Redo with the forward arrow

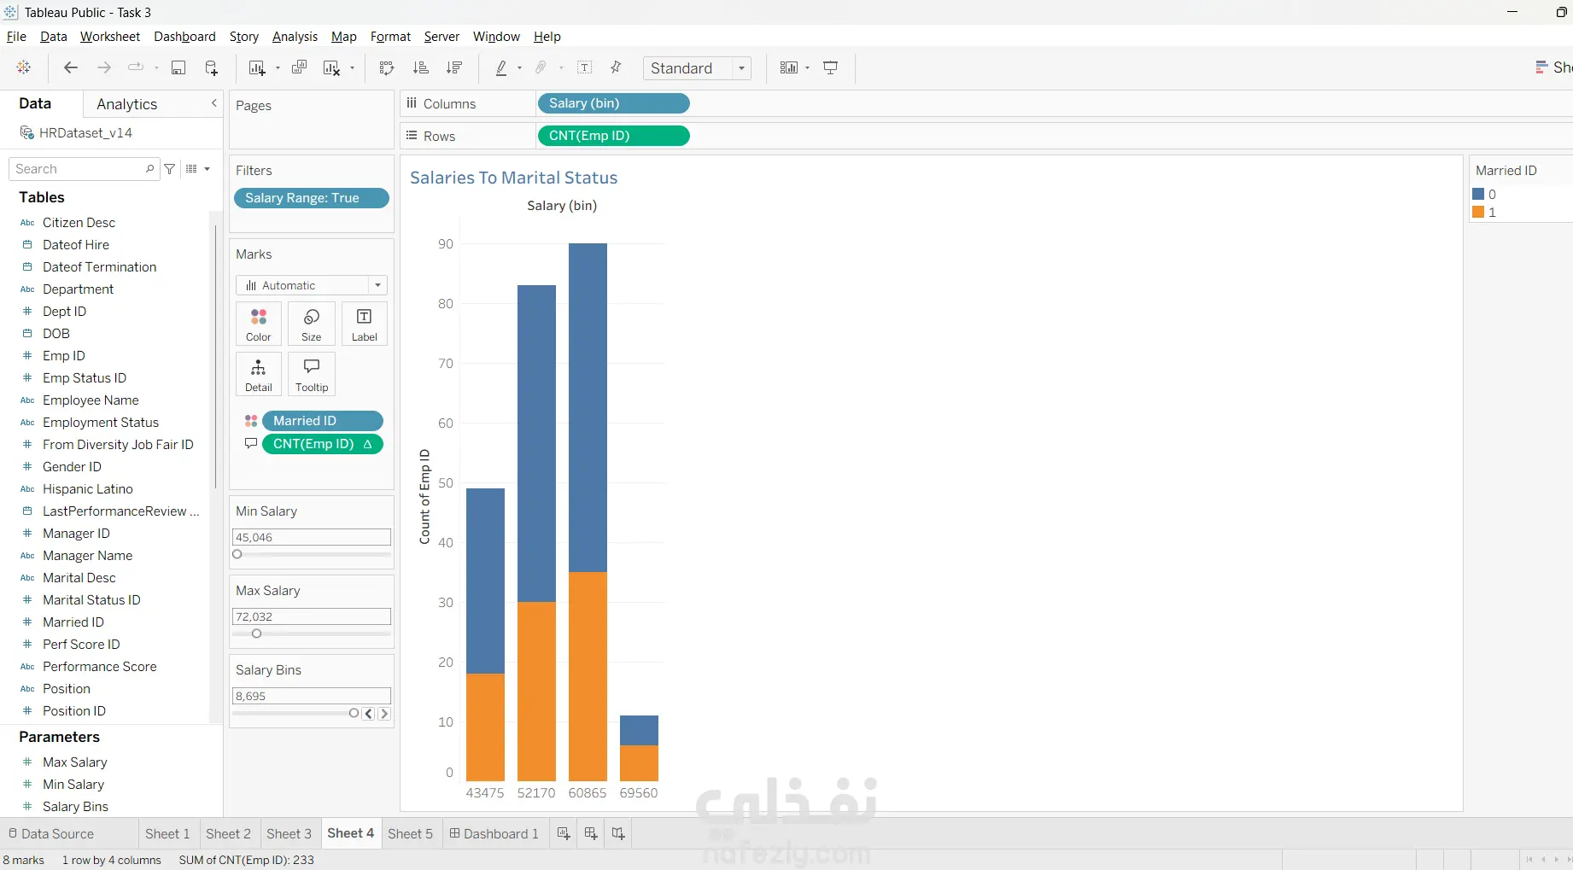click(104, 67)
